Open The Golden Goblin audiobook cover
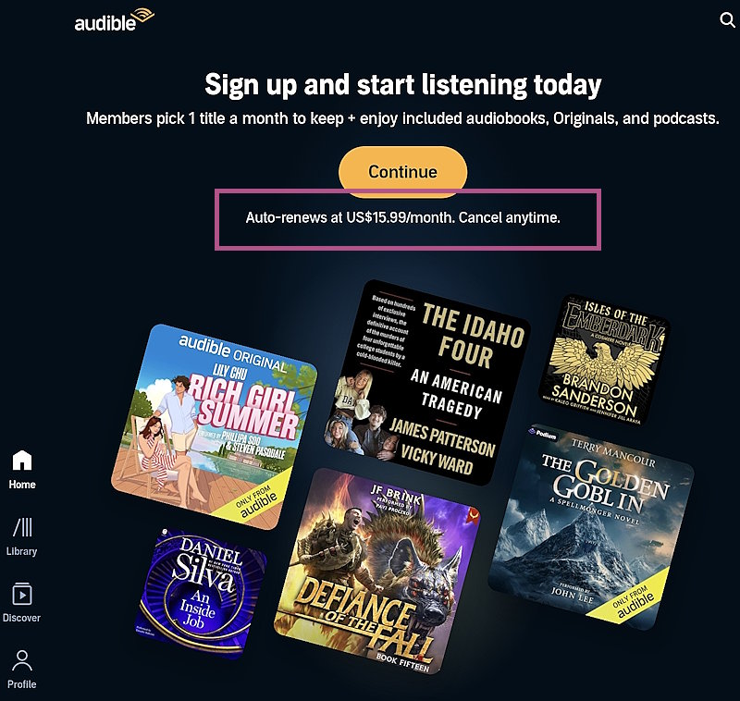Viewport: 740px width, 701px height. click(591, 527)
